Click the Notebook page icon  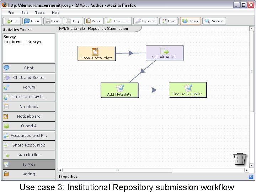pos(6,107)
